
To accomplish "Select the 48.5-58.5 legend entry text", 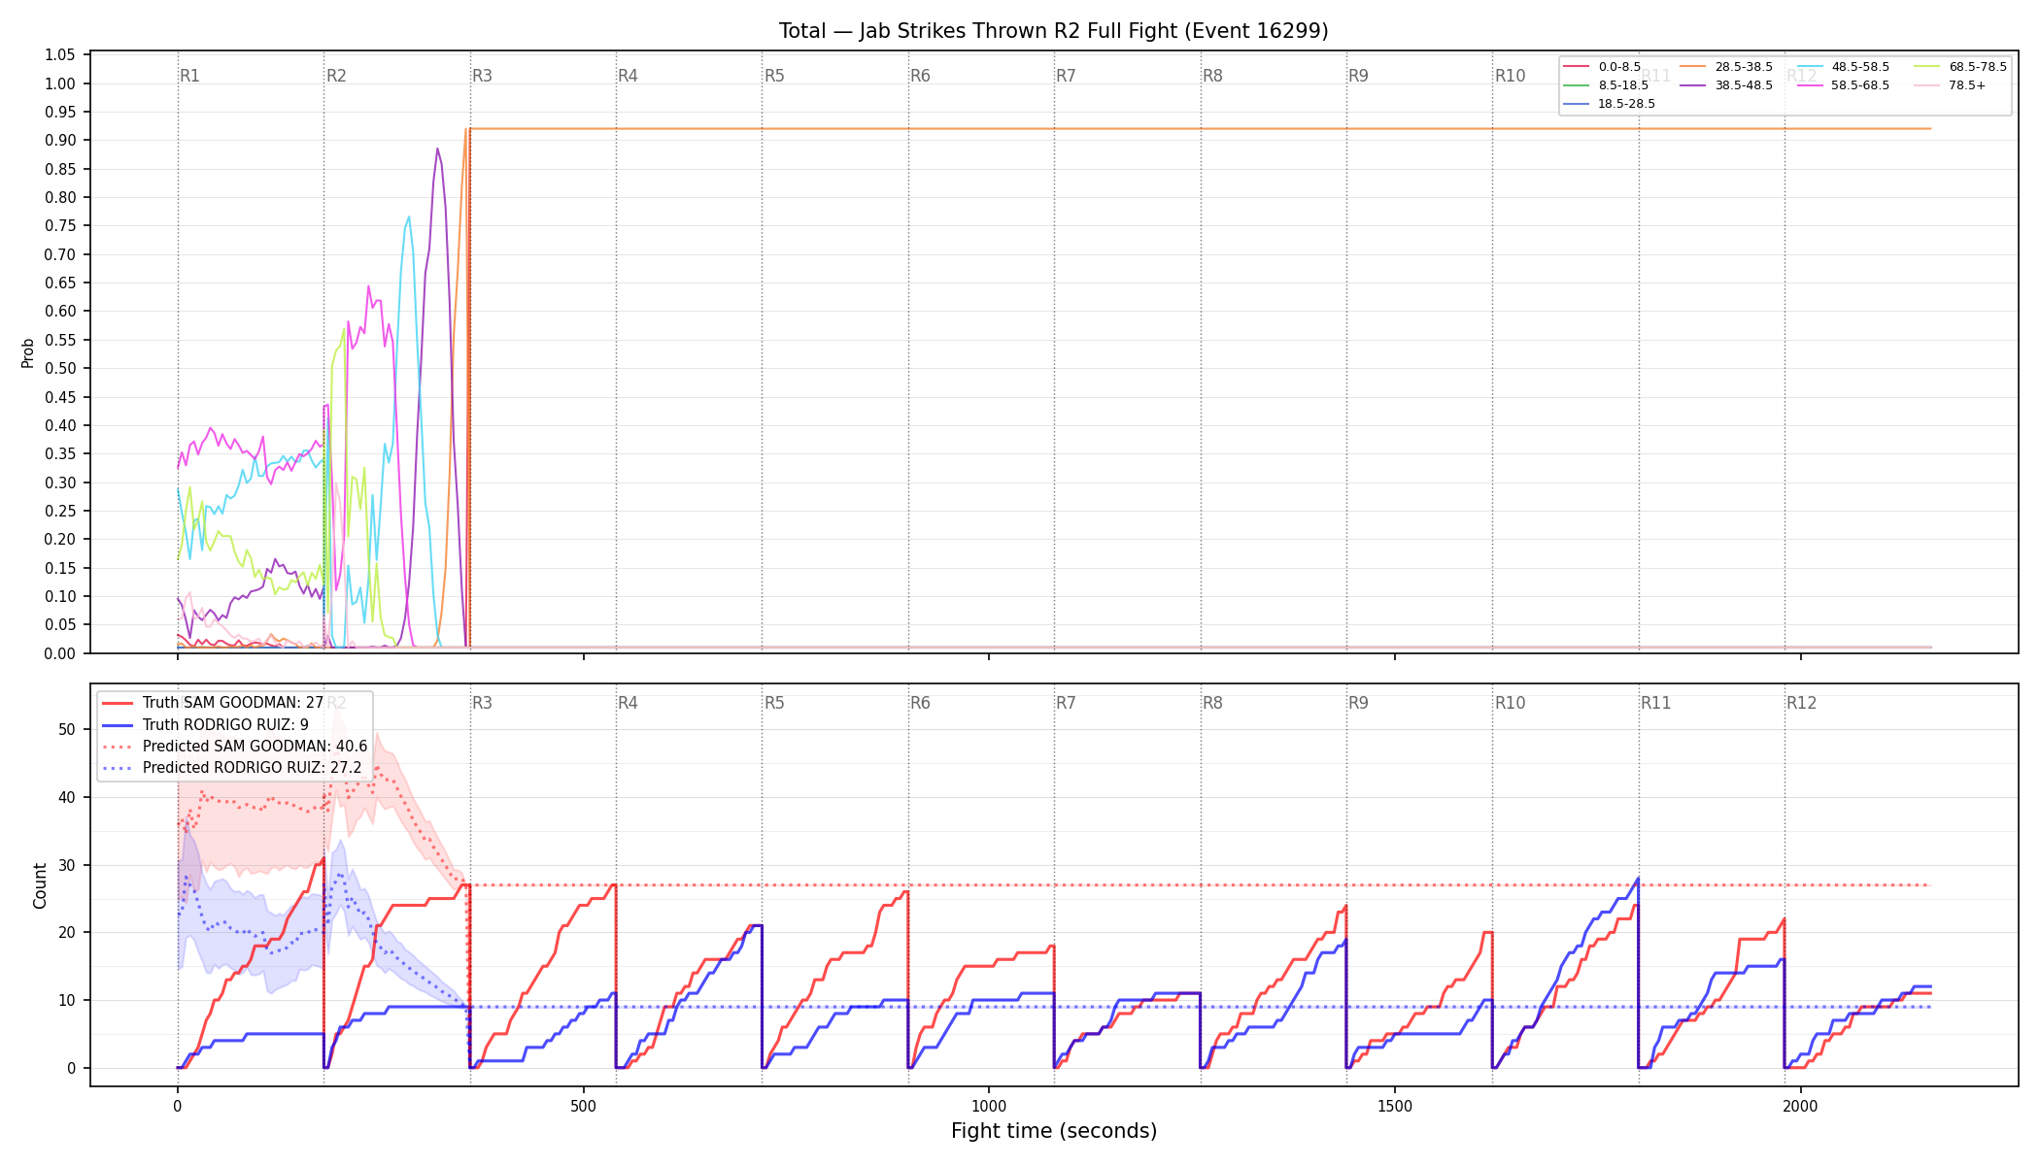I will click(1860, 67).
